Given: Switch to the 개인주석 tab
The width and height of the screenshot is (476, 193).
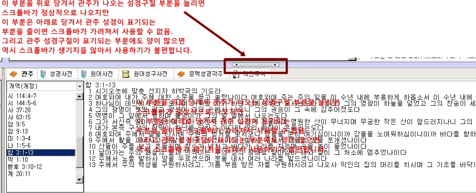Looking at the screenshot, I should [245, 74].
